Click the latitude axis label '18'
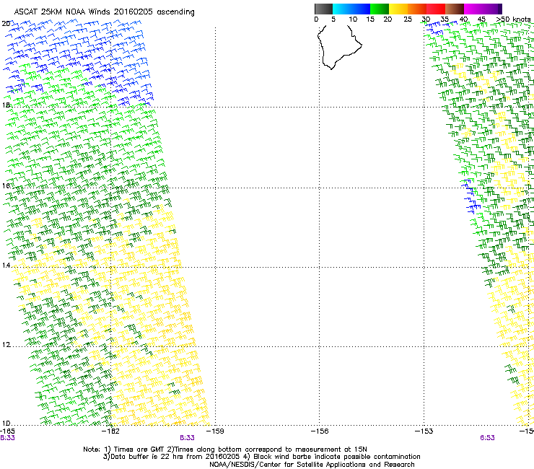534x469 pixels. point(6,105)
